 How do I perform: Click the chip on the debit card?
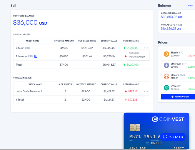[135, 127]
